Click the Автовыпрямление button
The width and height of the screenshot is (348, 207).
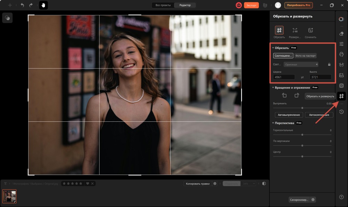[289, 115]
